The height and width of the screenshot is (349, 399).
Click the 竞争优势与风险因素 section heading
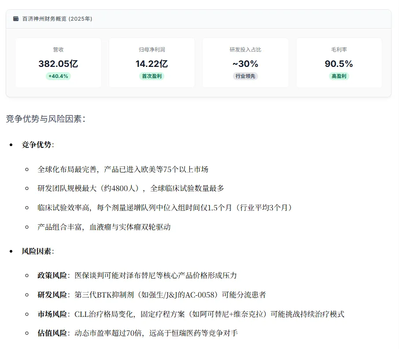(46, 119)
